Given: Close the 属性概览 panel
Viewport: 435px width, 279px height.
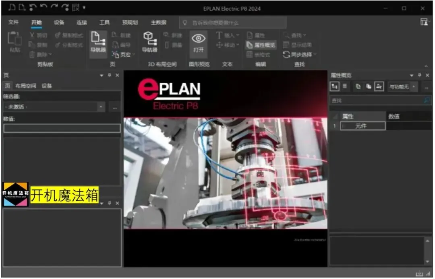Looking at the screenshot, I should (x=428, y=75).
